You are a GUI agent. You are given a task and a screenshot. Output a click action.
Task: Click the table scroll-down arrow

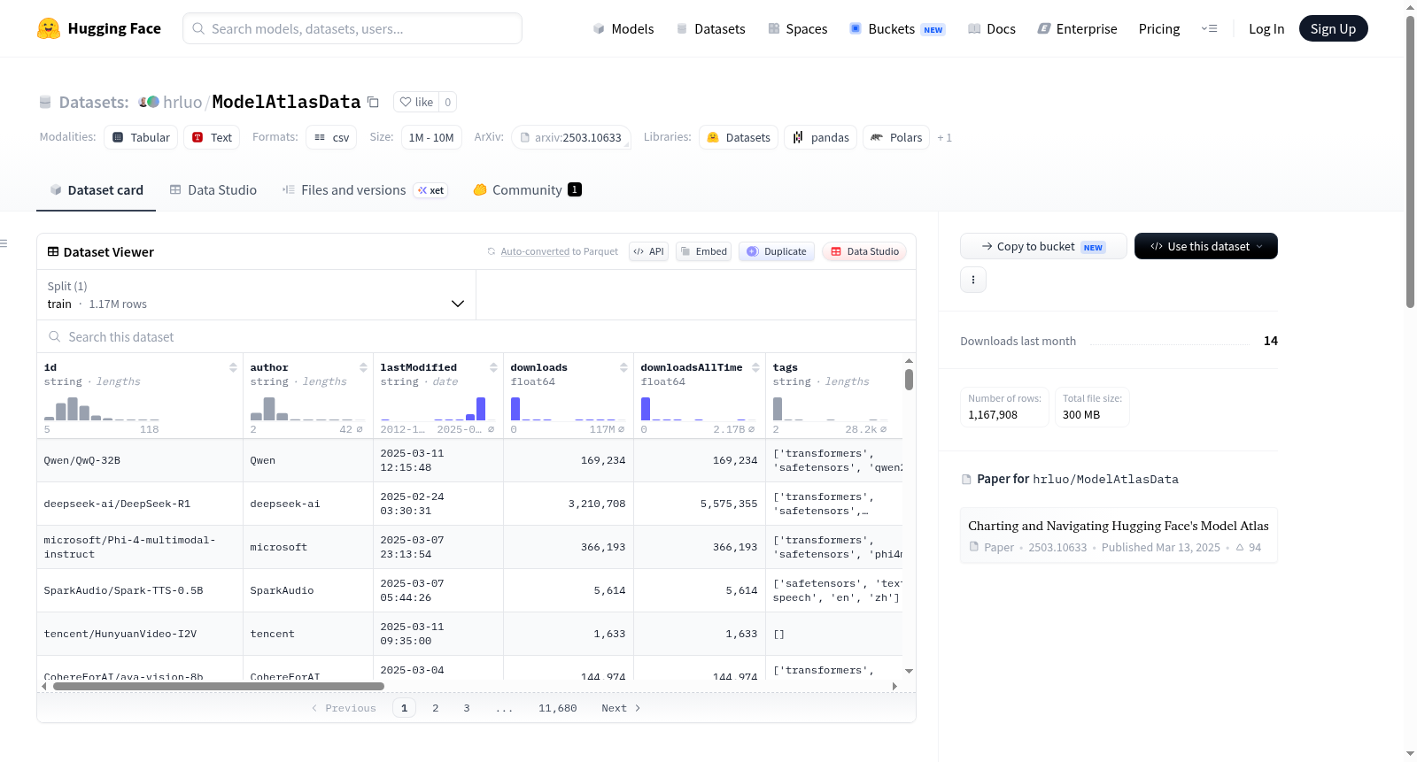tap(909, 672)
